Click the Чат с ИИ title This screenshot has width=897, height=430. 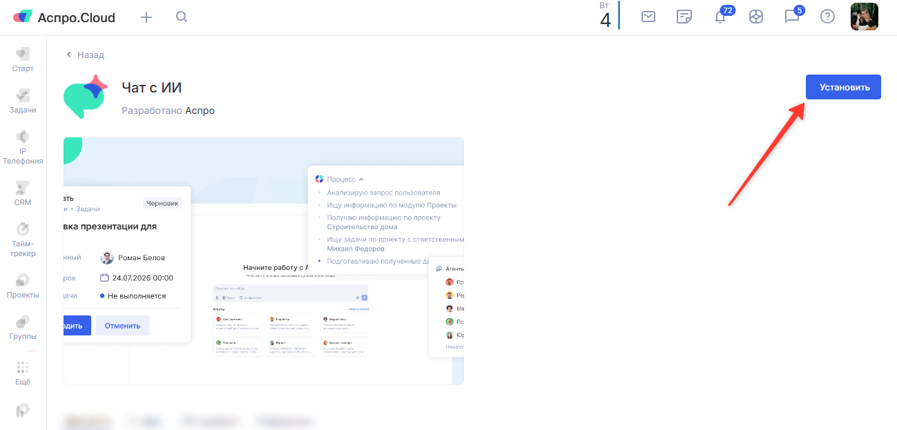point(151,88)
